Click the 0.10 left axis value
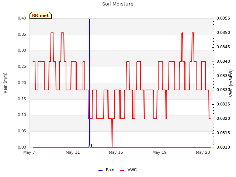236x177 pixels. point(22,115)
